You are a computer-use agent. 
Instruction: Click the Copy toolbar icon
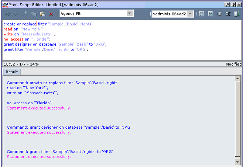point(34,14)
